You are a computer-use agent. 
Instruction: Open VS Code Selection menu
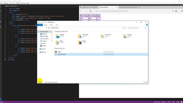[x=6, y=3]
